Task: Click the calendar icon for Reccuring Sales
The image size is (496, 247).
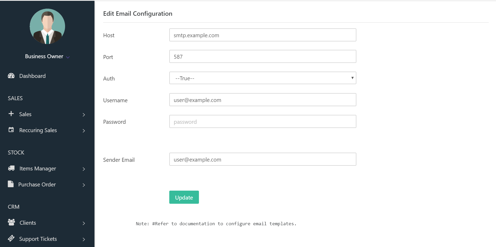Action: [x=11, y=130]
